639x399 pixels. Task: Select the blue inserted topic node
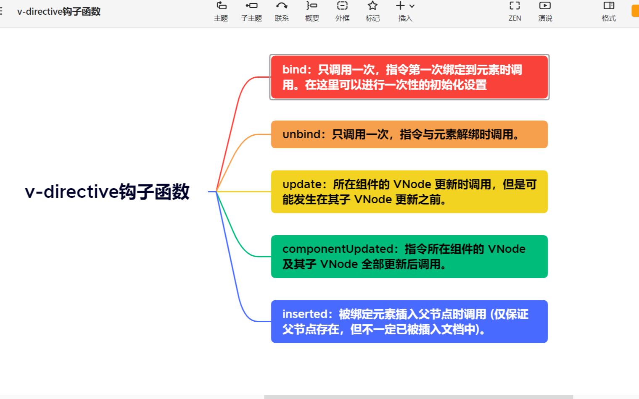click(409, 321)
